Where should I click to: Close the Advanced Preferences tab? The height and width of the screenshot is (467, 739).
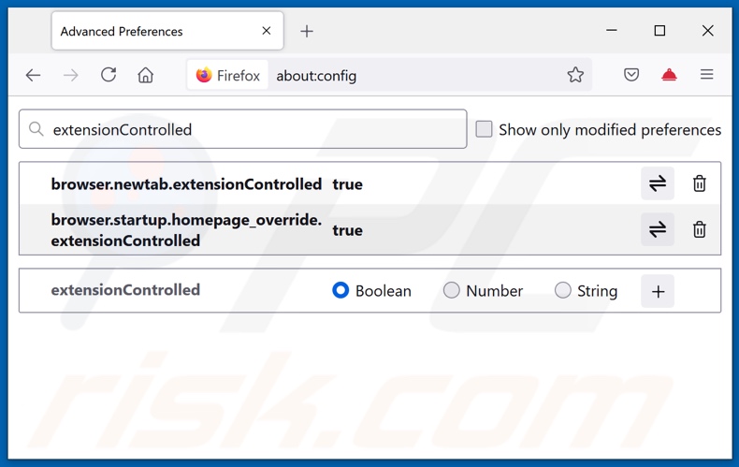click(x=267, y=31)
